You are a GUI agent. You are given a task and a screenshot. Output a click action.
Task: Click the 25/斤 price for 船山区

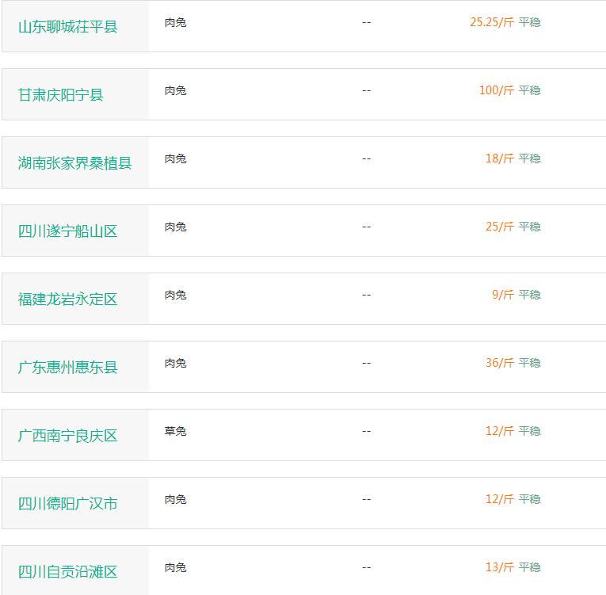500,226
